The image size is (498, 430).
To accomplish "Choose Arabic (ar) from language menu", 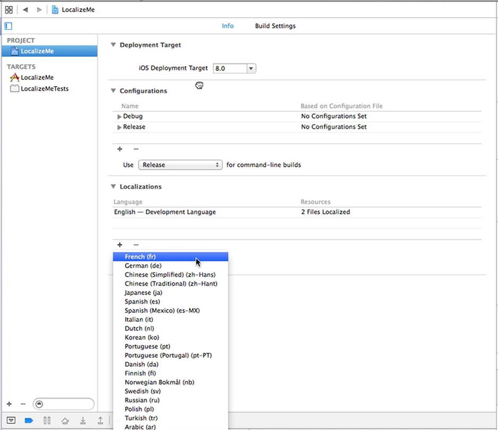I will 171,427.
